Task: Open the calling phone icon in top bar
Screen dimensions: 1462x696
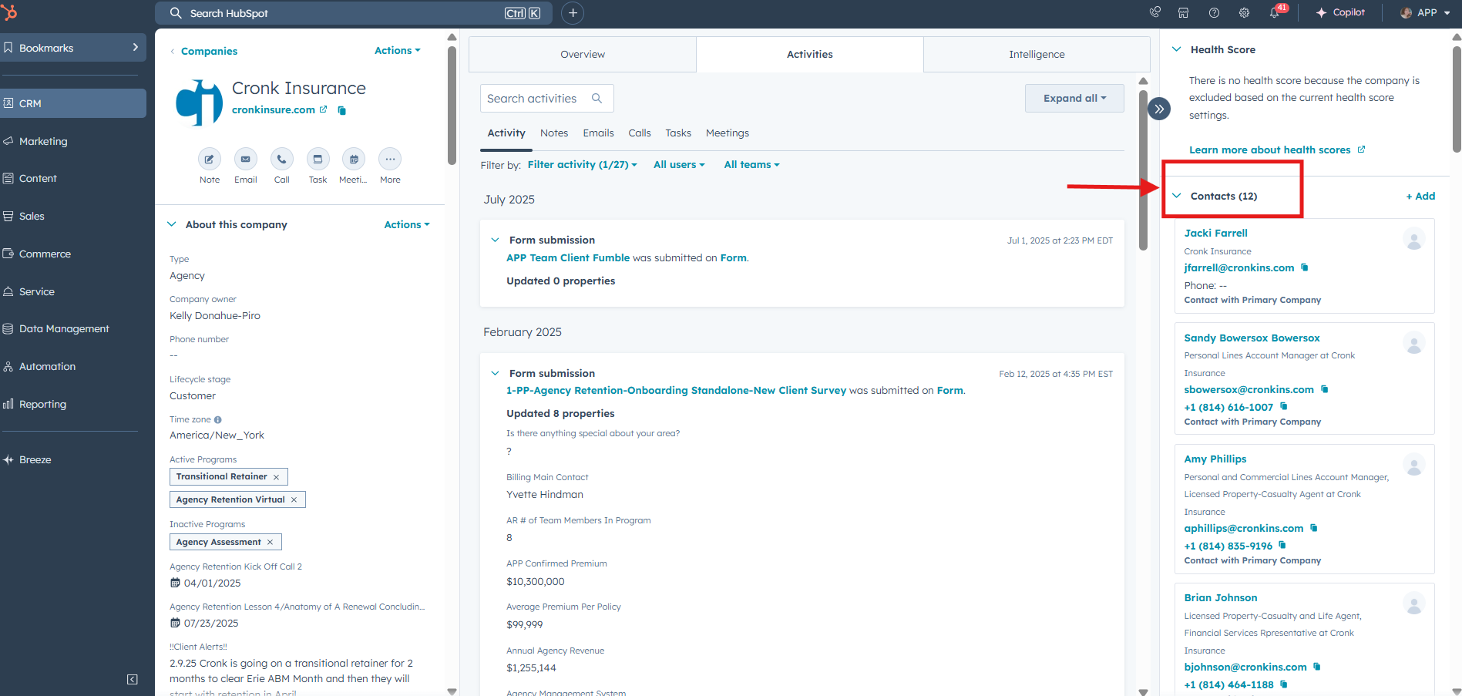Action: coord(1154,12)
